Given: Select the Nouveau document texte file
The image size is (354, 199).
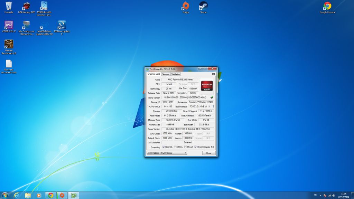Looking at the screenshot, I should pos(9,67).
